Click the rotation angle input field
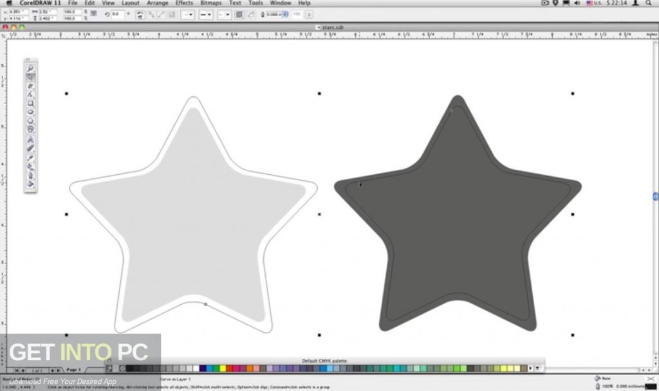The height and width of the screenshot is (391, 659). [x=117, y=14]
